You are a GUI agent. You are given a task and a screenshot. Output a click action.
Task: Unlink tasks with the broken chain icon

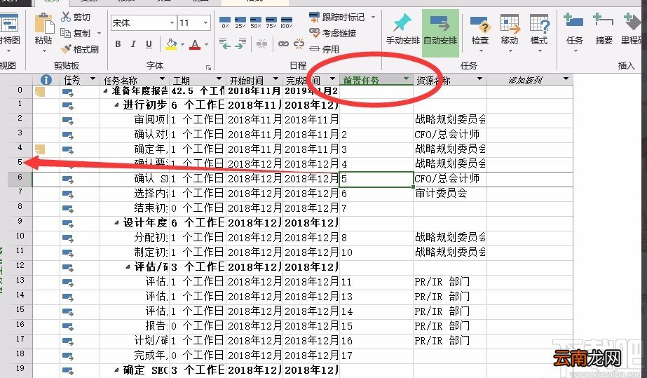click(x=299, y=43)
